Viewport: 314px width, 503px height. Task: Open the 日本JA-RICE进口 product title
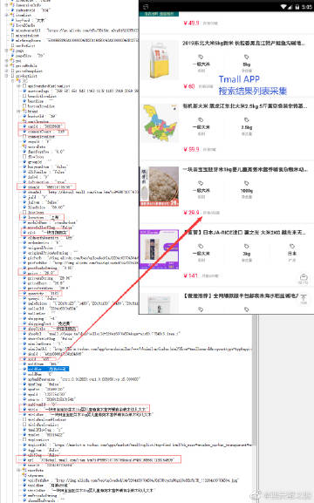(244, 232)
